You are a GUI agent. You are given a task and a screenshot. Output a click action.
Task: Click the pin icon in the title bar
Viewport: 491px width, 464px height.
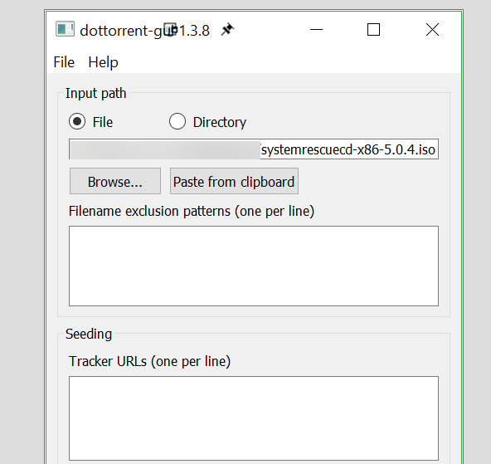(227, 29)
